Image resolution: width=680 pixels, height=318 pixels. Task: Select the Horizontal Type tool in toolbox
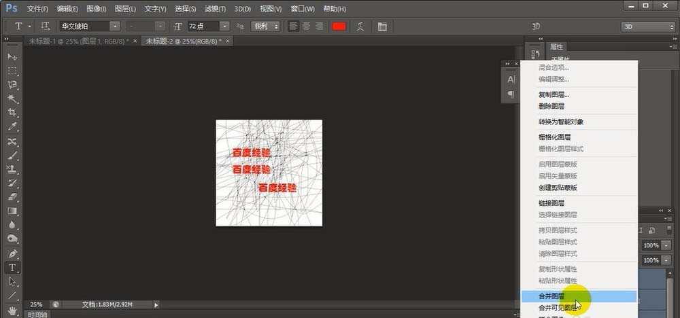(x=12, y=268)
